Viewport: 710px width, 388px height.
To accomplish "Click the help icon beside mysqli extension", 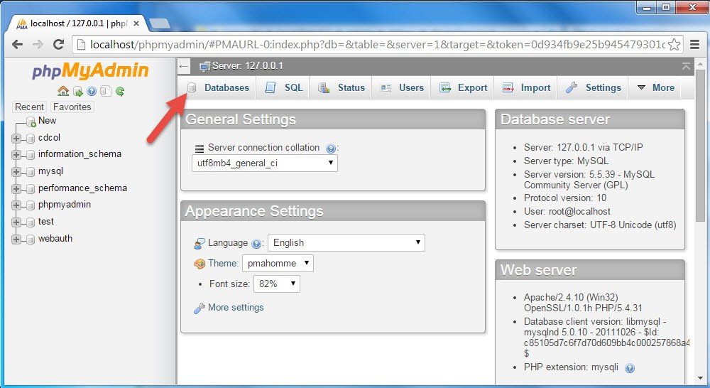I will (629, 368).
